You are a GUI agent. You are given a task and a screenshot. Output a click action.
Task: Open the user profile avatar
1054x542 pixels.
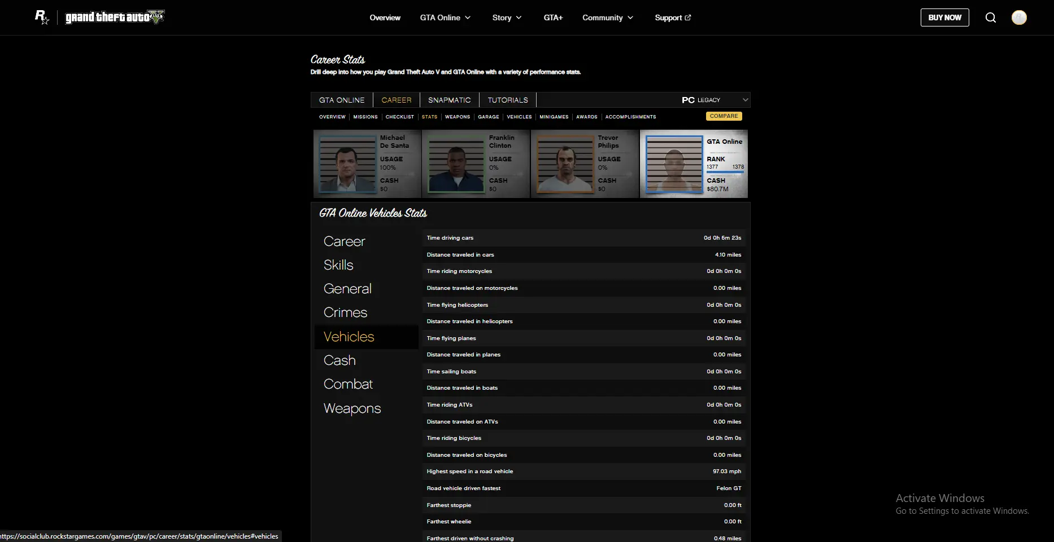(x=1018, y=17)
